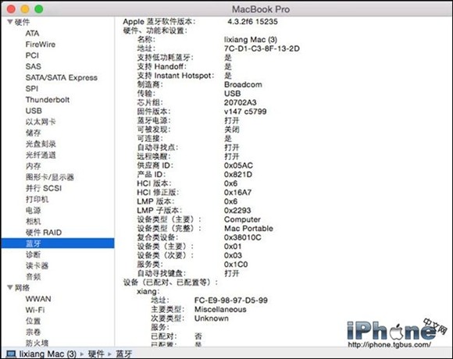Select the 内存 memory entry
Image resolution: width=453 pixels, height=359 pixels.
coord(34,166)
